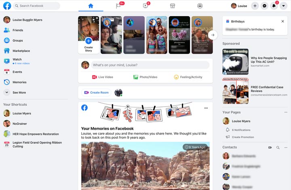Open Events from the left sidebar
The width and height of the screenshot is (291, 190).
click(13, 72)
